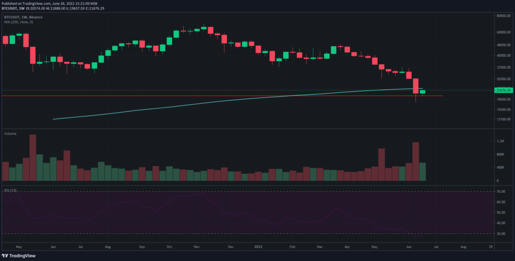Click the "18500.00" price axis label
Screen dimensions: 515x261
(x=504, y=99)
